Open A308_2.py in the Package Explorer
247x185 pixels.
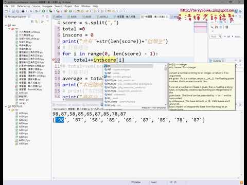pos(24,140)
